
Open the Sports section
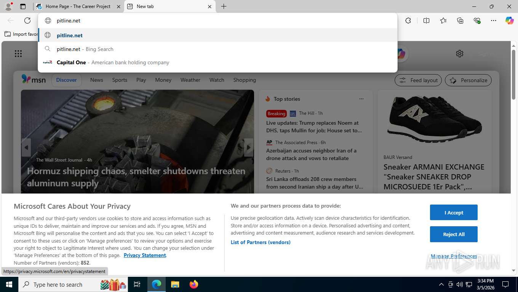coord(120,80)
